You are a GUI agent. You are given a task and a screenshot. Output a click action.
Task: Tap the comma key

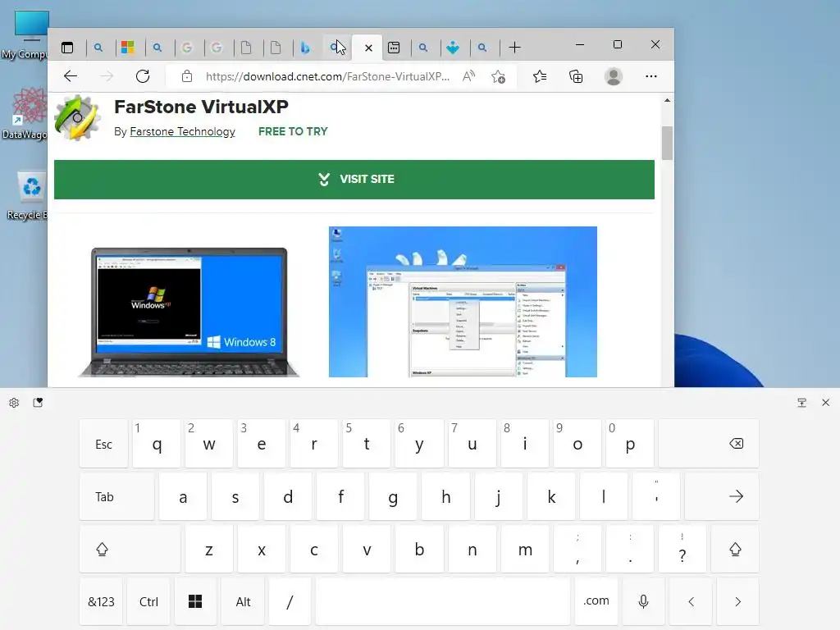pos(577,549)
